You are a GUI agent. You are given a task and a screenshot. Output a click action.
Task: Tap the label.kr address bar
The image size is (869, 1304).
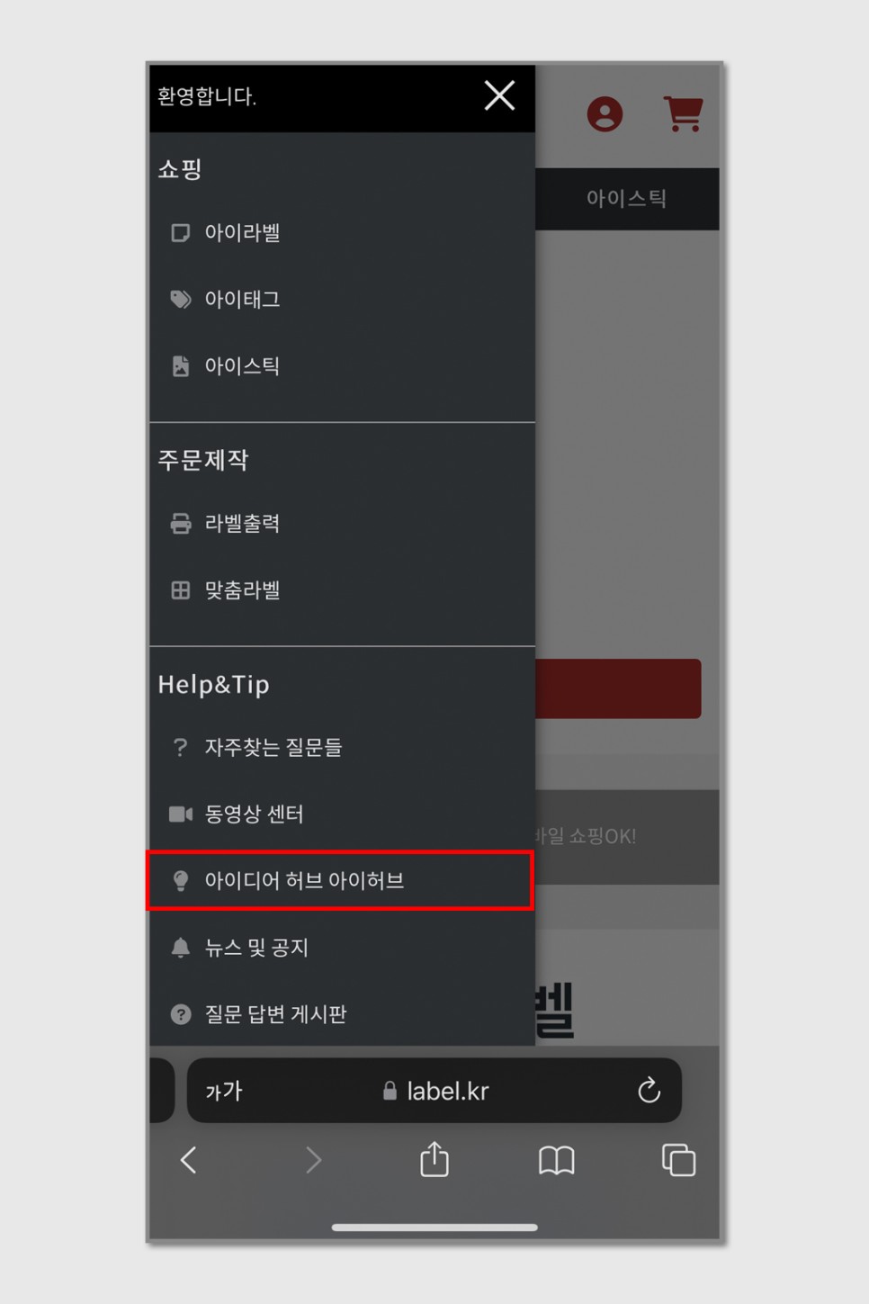(434, 1091)
